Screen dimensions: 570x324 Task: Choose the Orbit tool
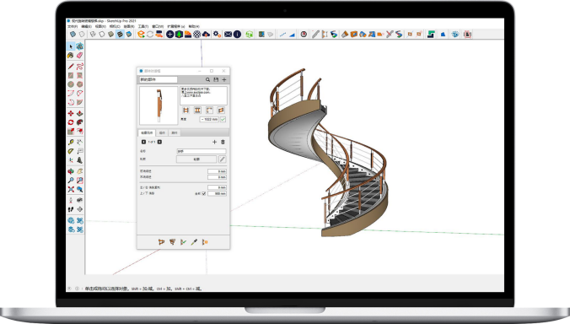[71, 171]
